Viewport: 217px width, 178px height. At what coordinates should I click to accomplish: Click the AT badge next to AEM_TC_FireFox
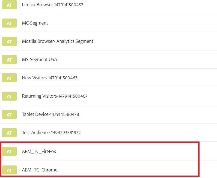pos(9,151)
